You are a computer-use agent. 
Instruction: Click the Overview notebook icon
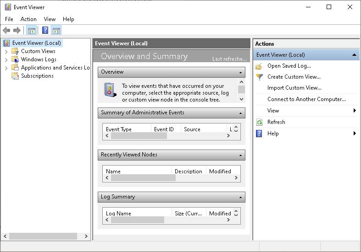click(x=110, y=90)
